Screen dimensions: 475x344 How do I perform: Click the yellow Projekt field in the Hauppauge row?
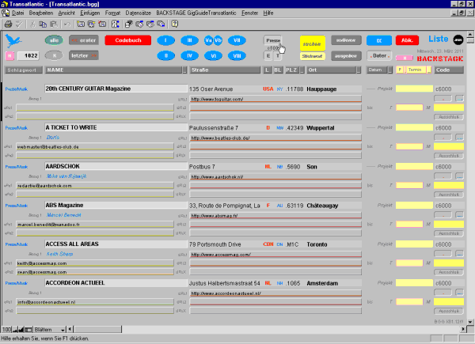tap(414, 89)
